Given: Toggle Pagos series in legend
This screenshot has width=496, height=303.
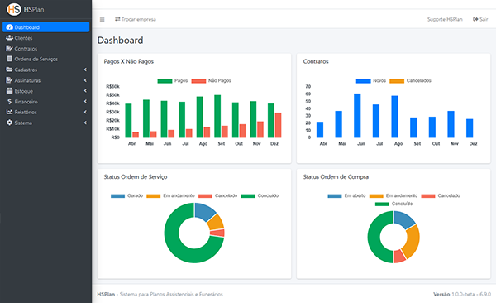Looking at the screenshot, I should [173, 81].
